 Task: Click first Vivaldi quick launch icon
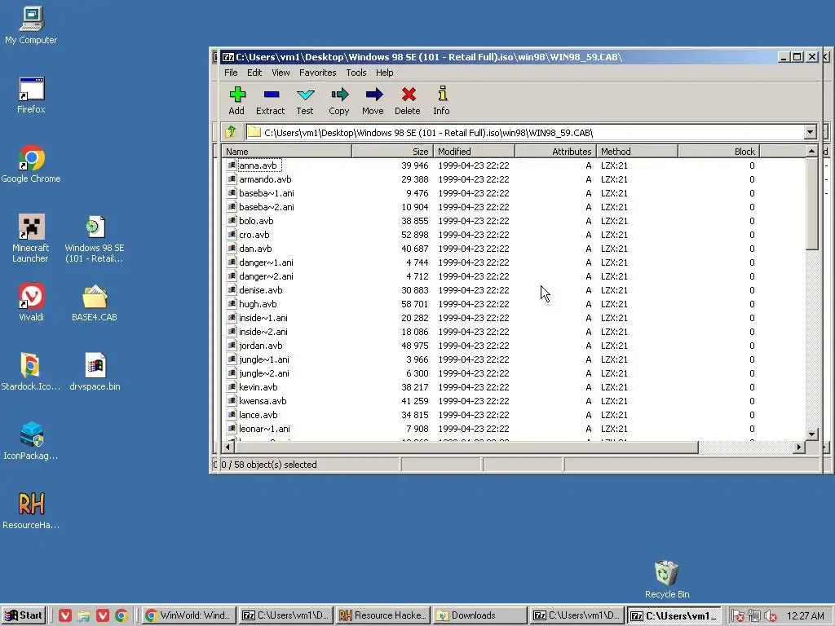pyautogui.click(x=65, y=615)
